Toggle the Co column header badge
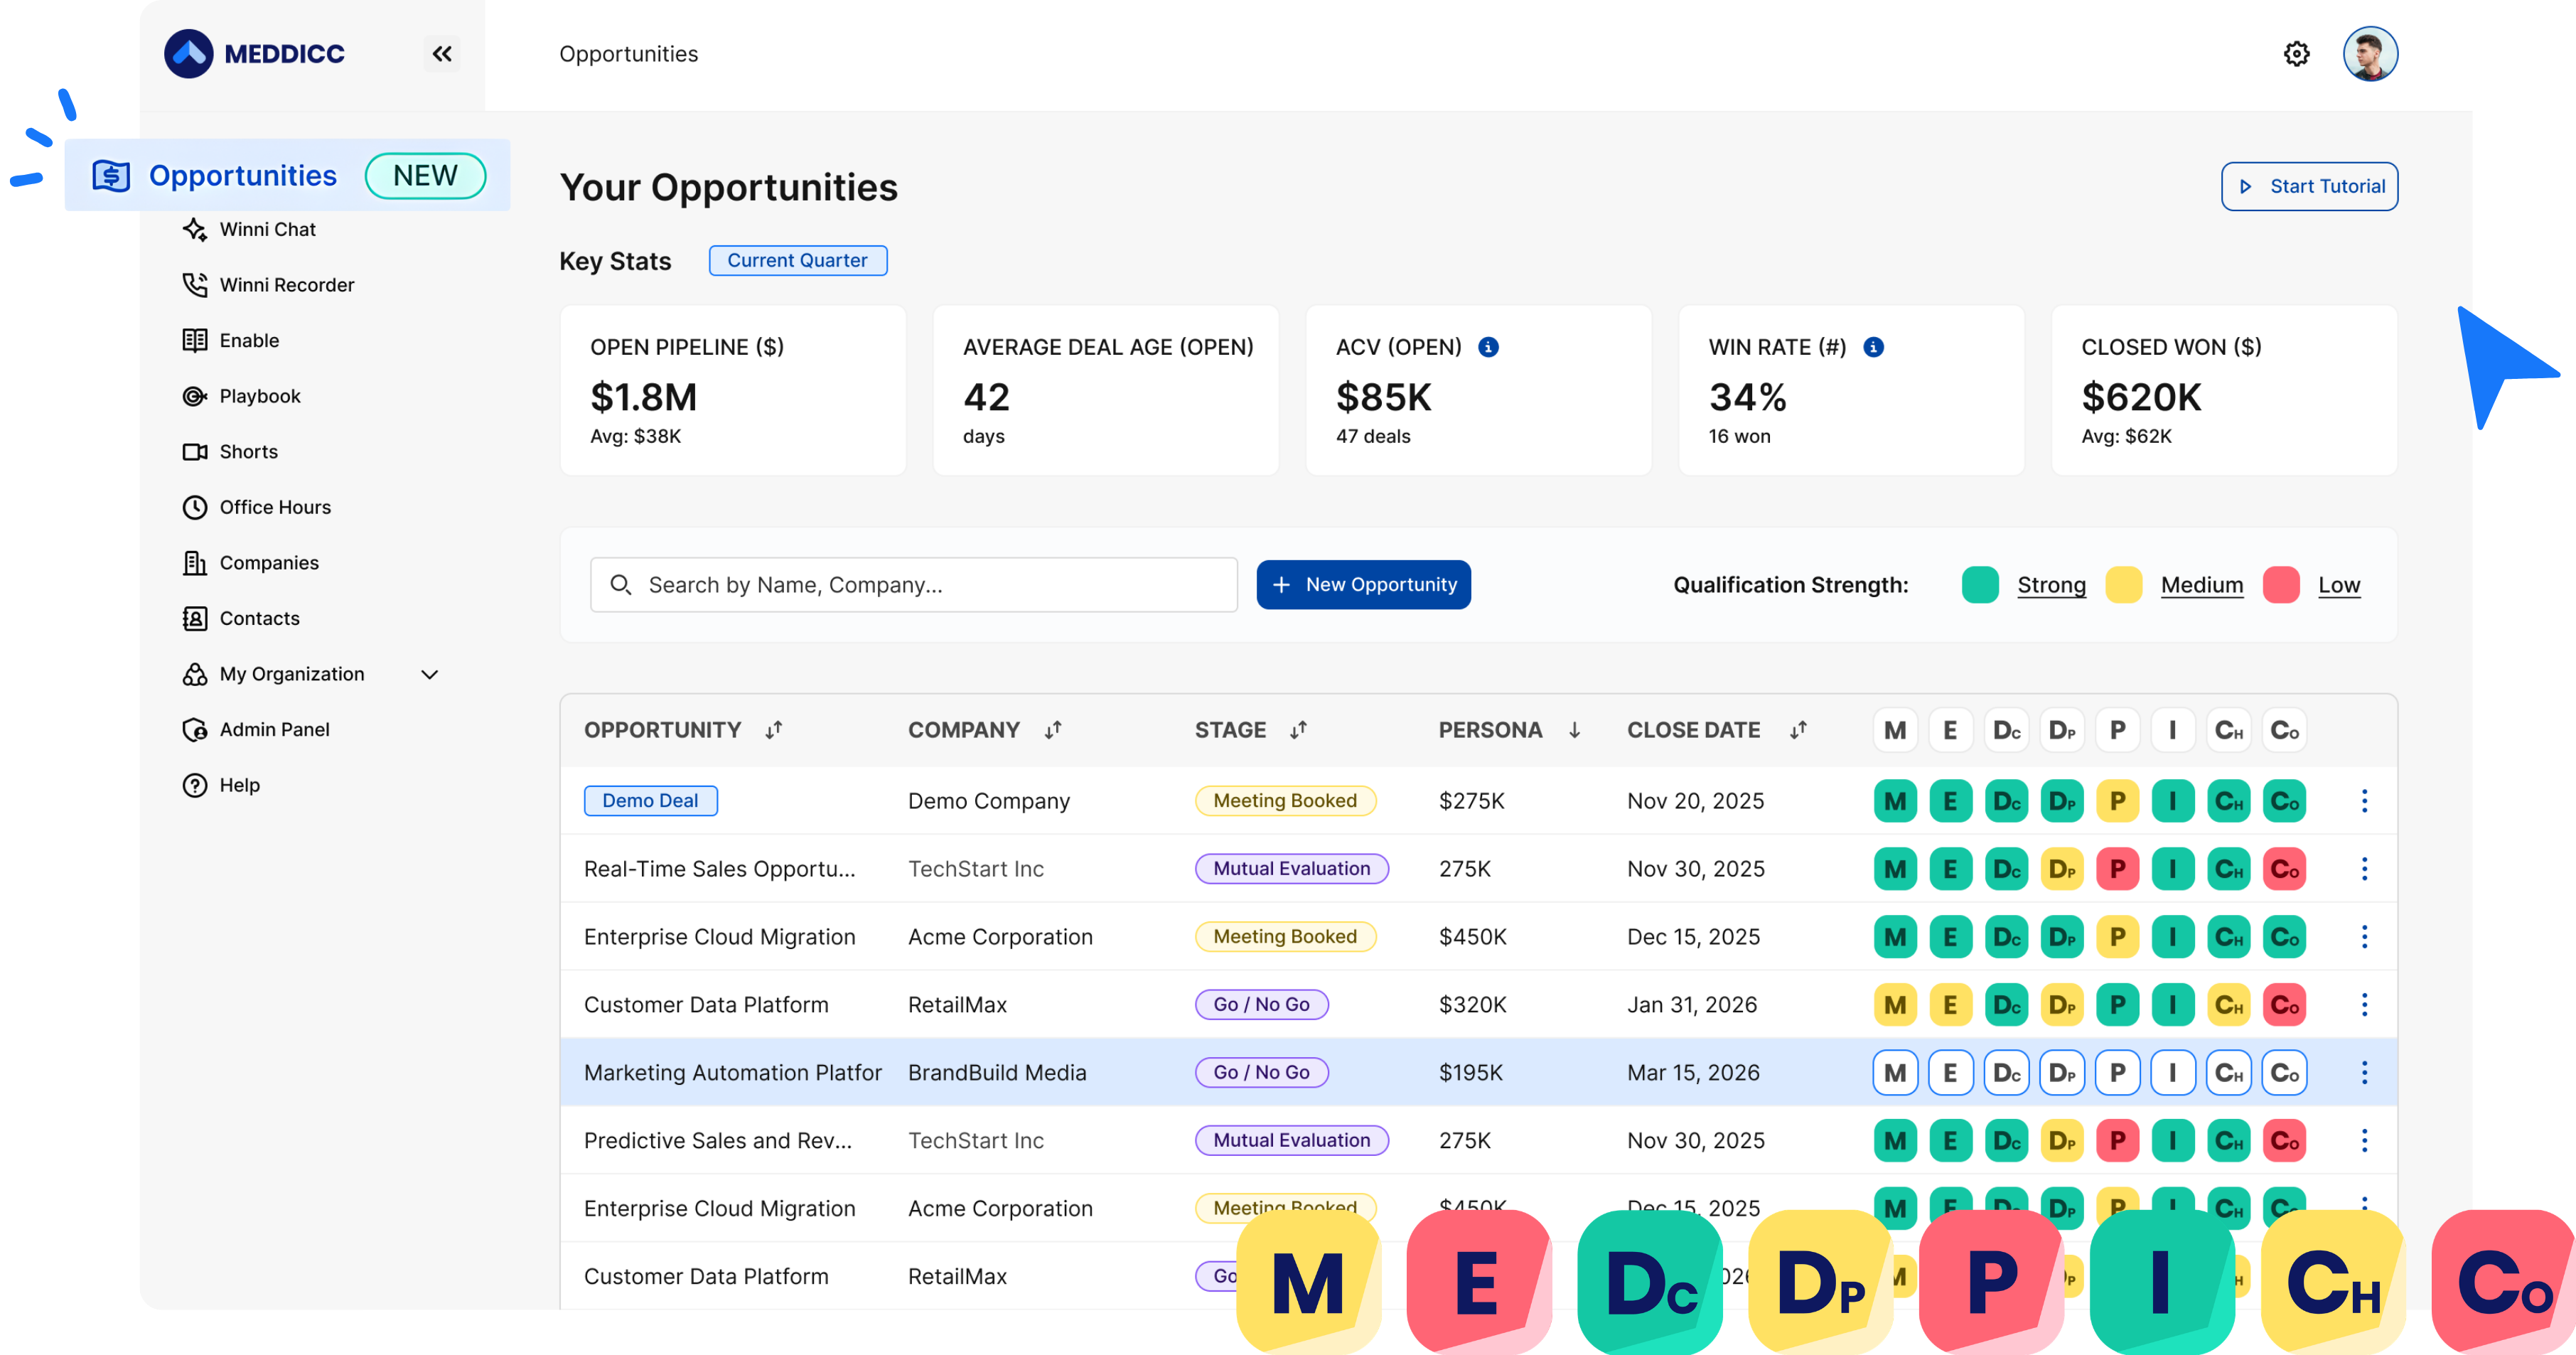The height and width of the screenshot is (1355, 2576). click(2284, 731)
